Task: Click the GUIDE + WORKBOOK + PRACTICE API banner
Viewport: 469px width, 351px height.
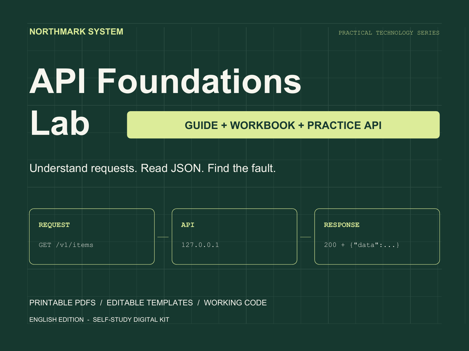Action: coord(283,125)
